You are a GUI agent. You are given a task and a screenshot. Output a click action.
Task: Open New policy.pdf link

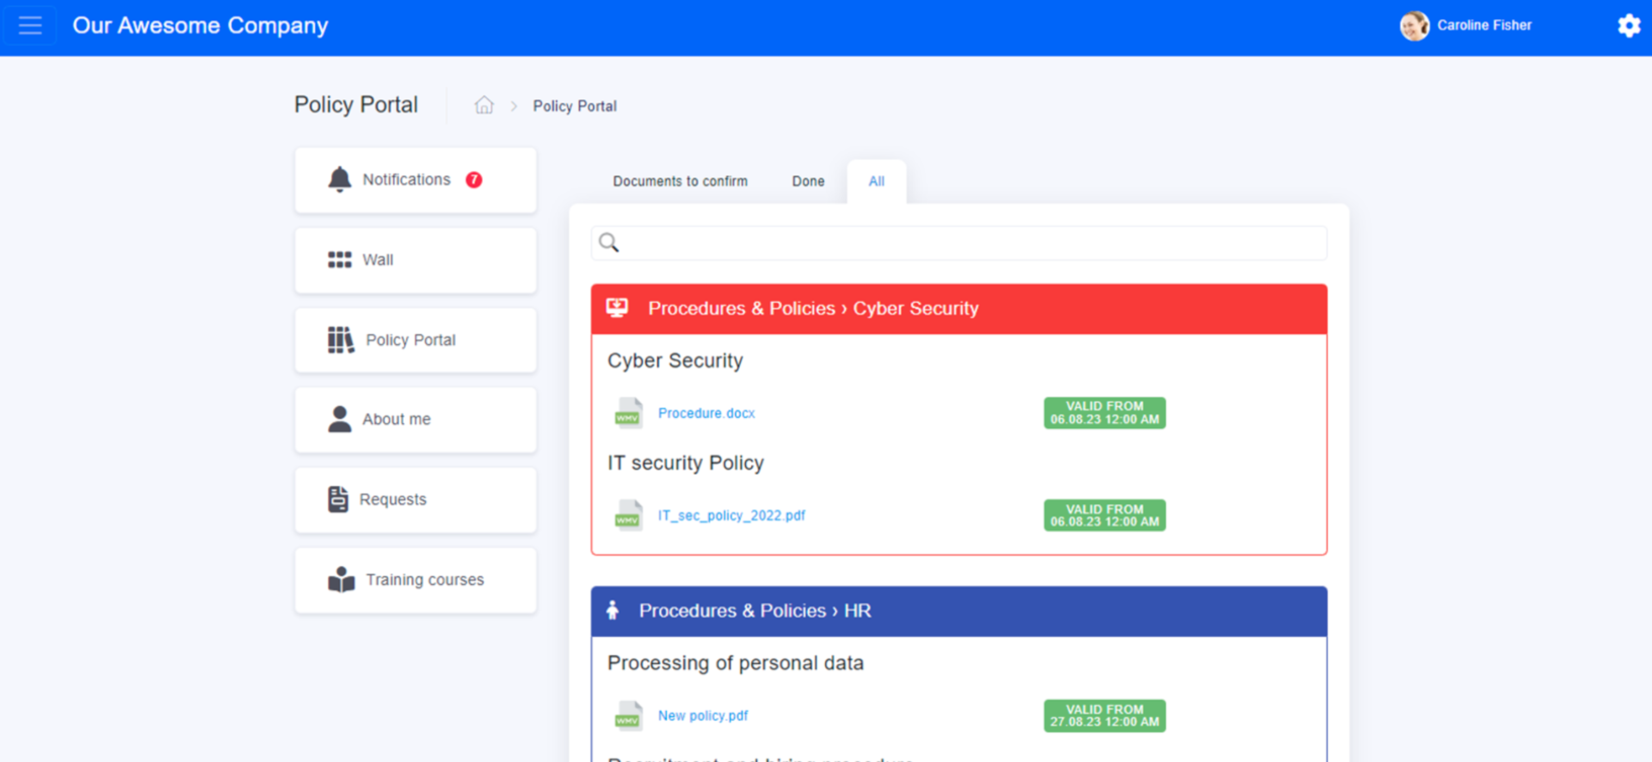(702, 716)
